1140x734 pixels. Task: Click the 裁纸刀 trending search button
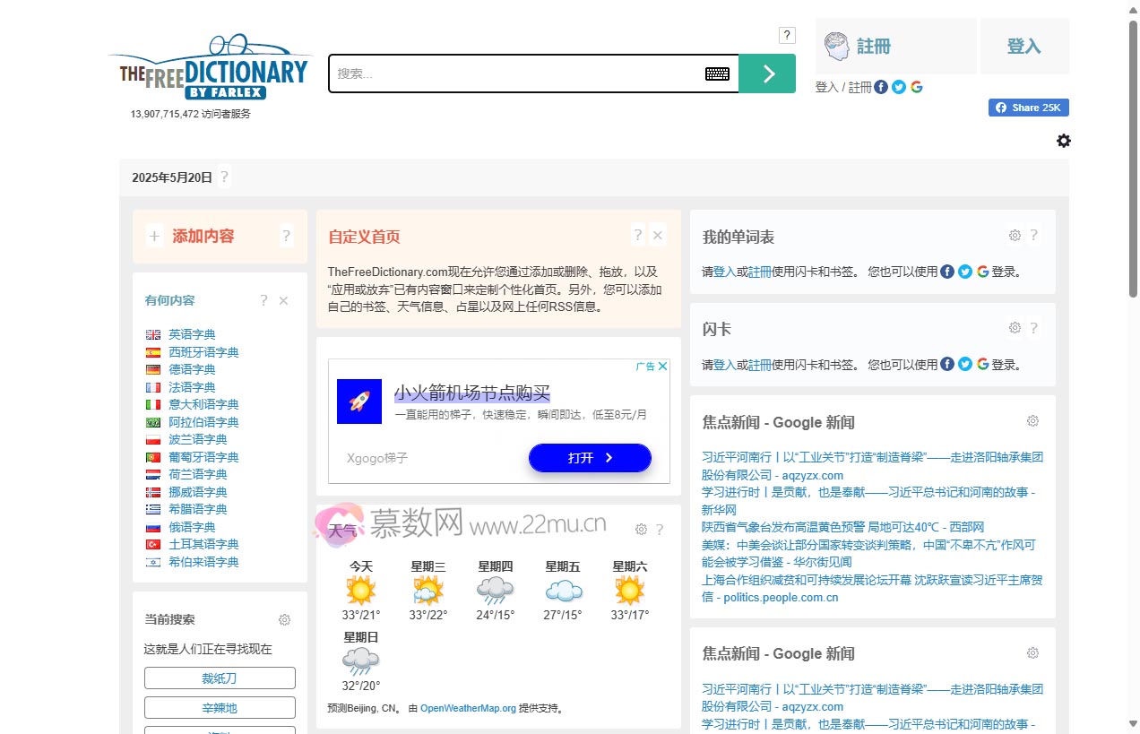point(220,678)
